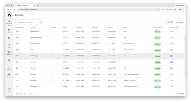Open the Schedule calendar icon

point(9,30)
